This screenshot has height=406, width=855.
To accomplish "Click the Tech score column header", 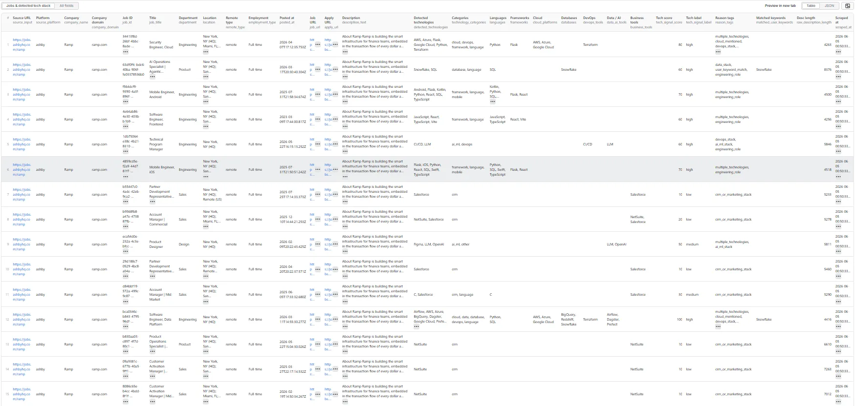I will tap(669, 20).
